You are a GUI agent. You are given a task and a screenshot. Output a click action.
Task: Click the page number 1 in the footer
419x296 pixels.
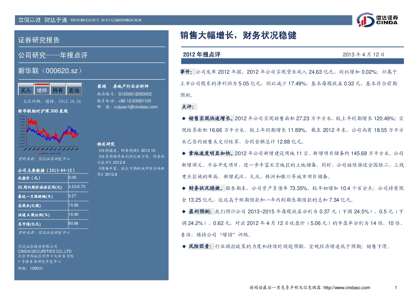pos(396,288)
